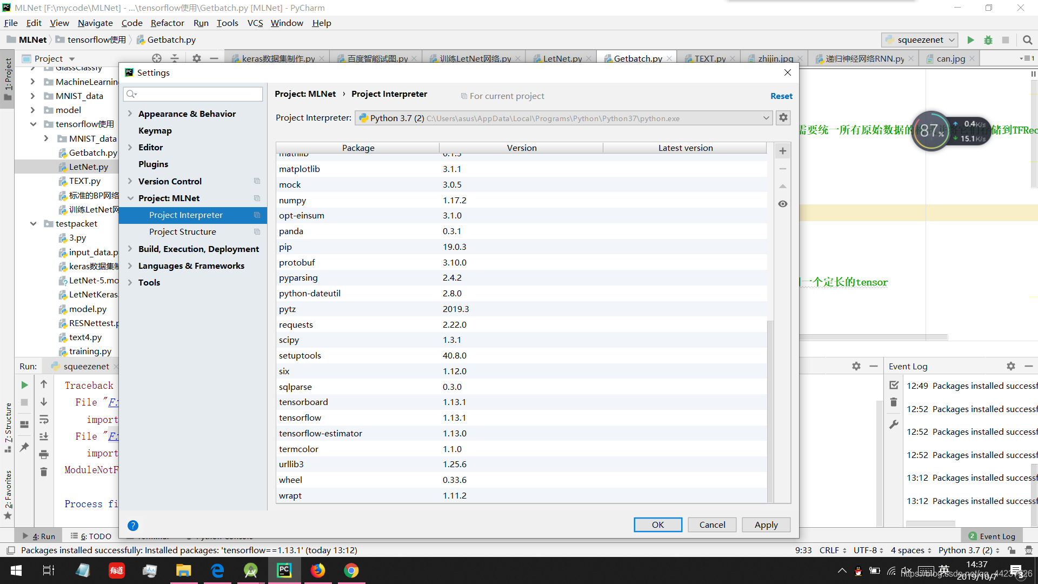
Task: Expand Appearance & Behavior settings section
Action: point(130,114)
